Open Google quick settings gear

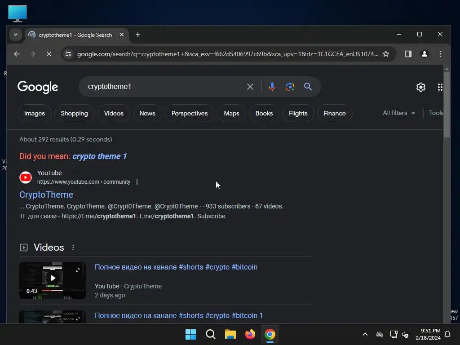tap(420, 87)
